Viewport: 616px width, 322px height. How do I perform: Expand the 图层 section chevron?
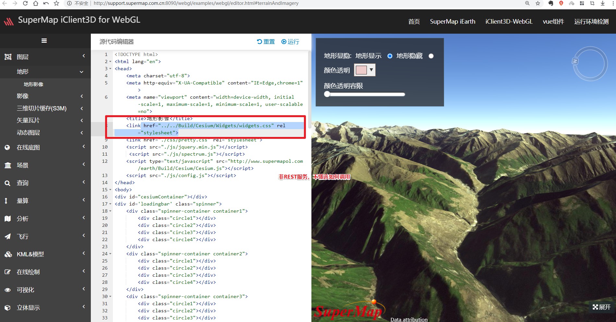coord(84,56)
